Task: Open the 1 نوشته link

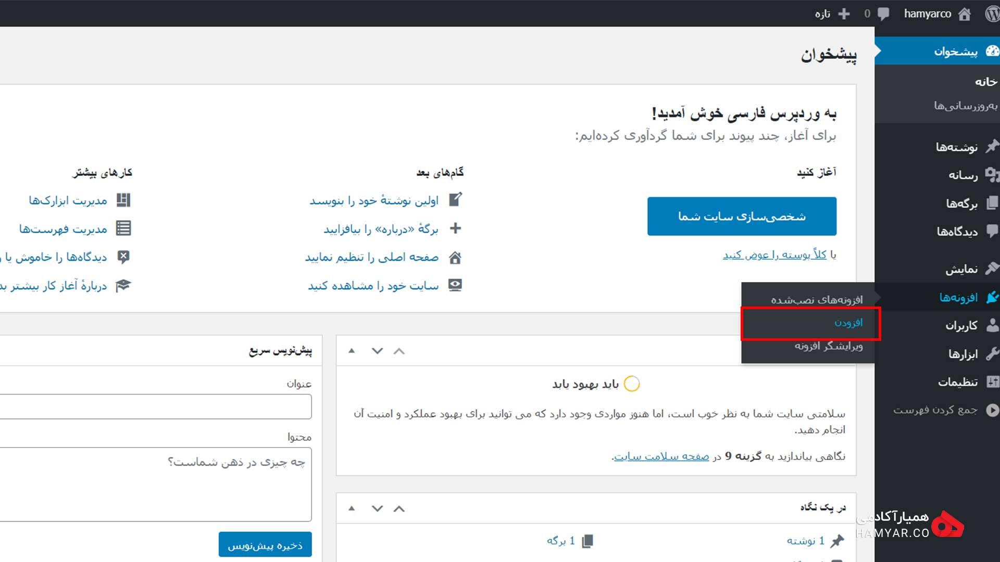Action: pos(805,541)
